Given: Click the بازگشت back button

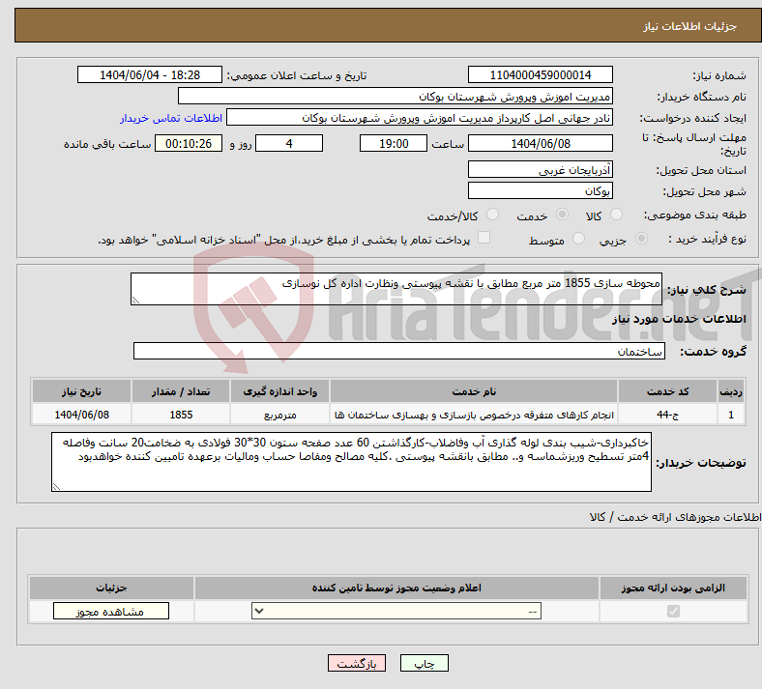Looking at the screenshot, I should tap(357, 663).
